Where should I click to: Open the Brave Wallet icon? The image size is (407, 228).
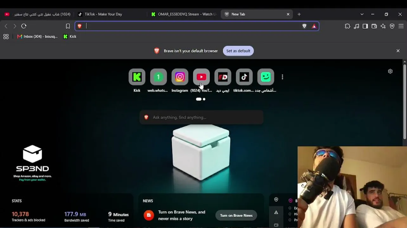tap(374, 26)
